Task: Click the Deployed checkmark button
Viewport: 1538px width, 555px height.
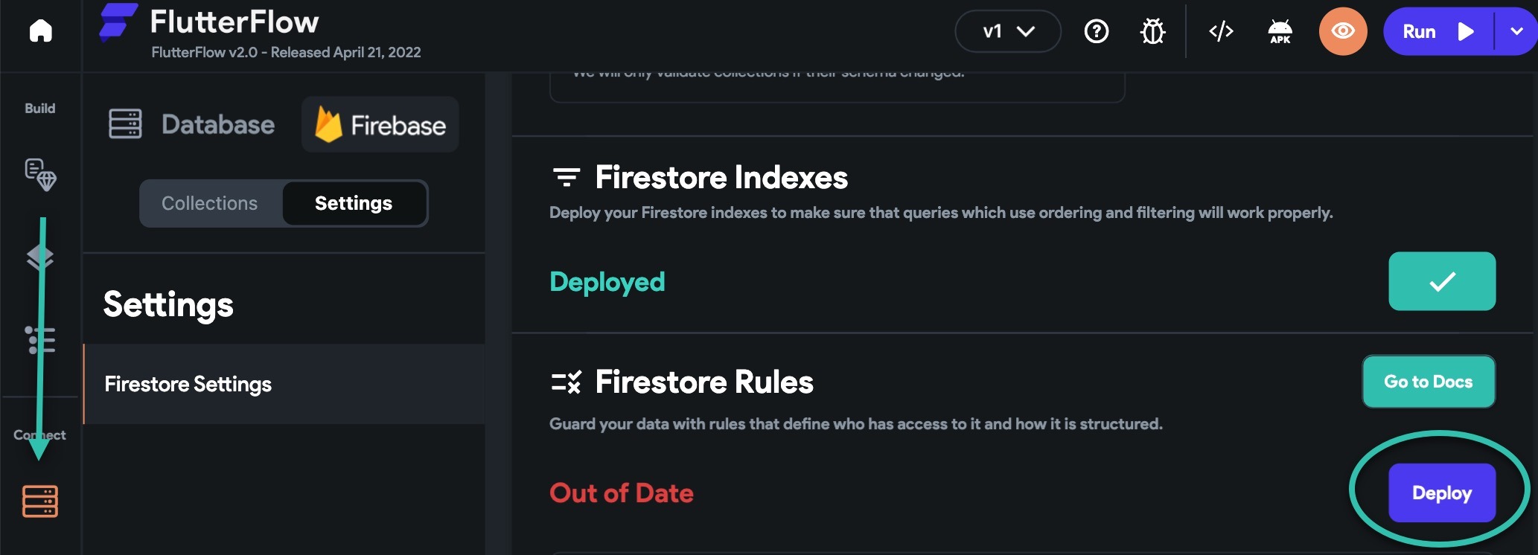Action: (1442, 281)
